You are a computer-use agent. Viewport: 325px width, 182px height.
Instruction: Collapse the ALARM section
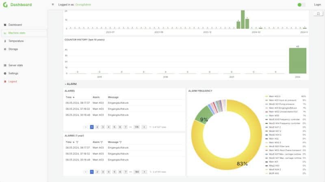coord(71,84)
